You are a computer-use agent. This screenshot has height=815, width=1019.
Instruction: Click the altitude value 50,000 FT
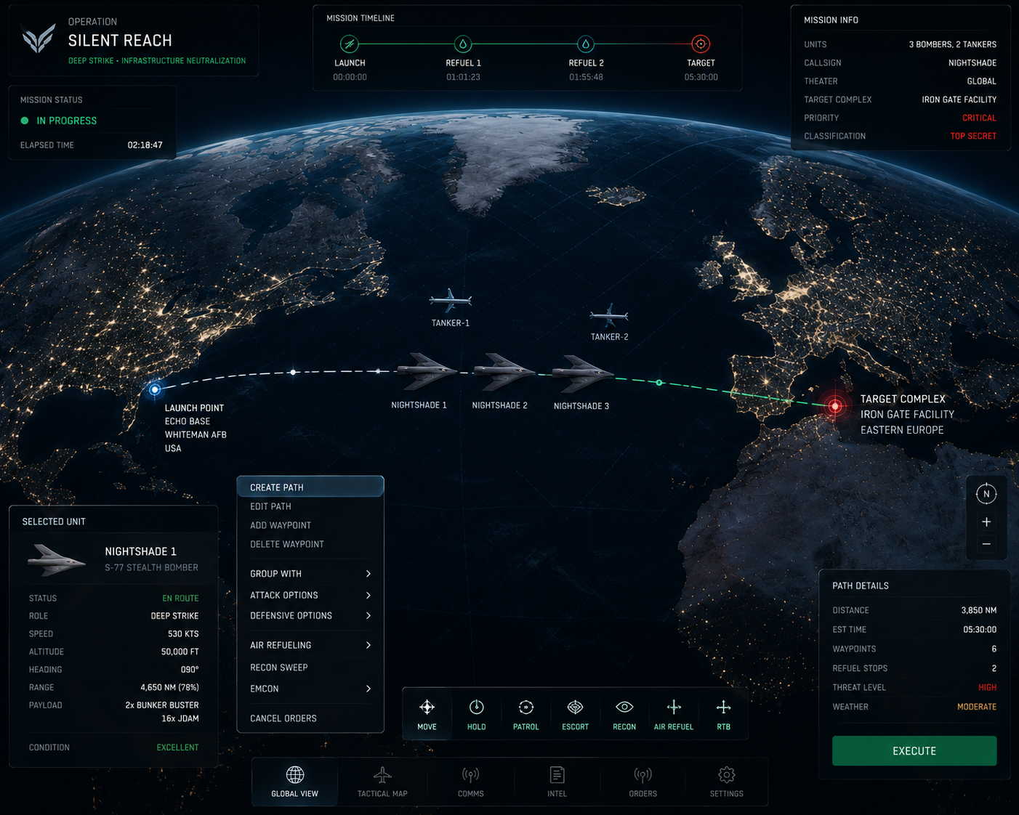pos(180,652)
